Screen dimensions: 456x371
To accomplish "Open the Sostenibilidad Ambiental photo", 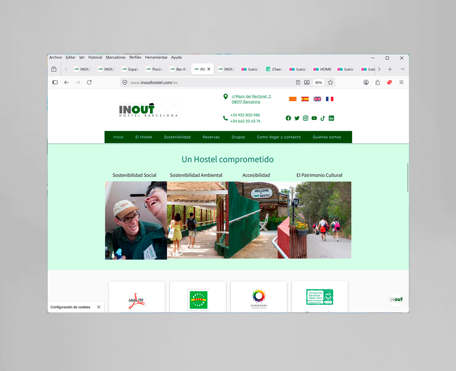I will pos(198,220).
